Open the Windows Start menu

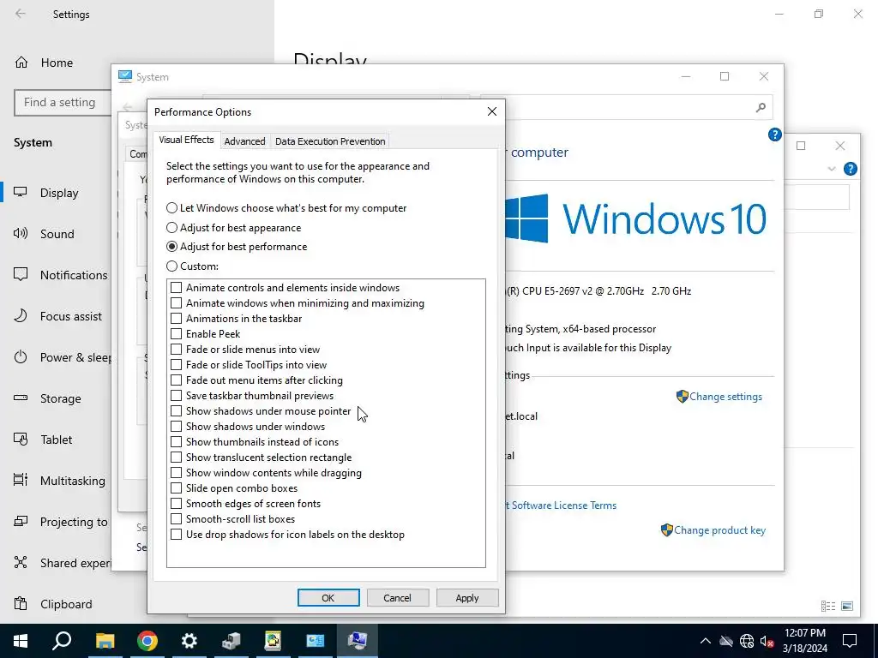coord(21,641)
